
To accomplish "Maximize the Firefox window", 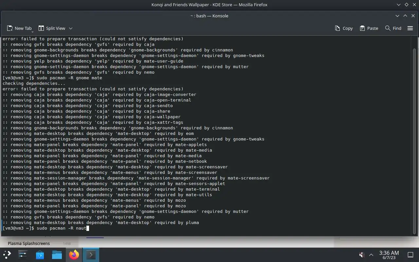I will [x=407, y=5].
